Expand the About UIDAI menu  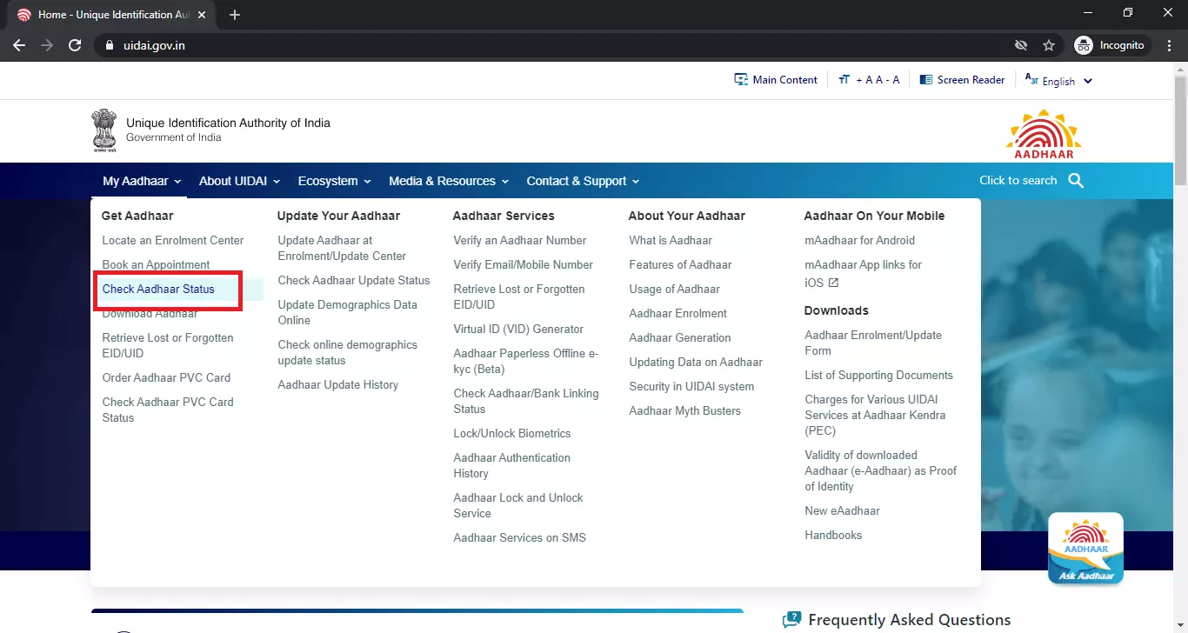click(239, 181)
